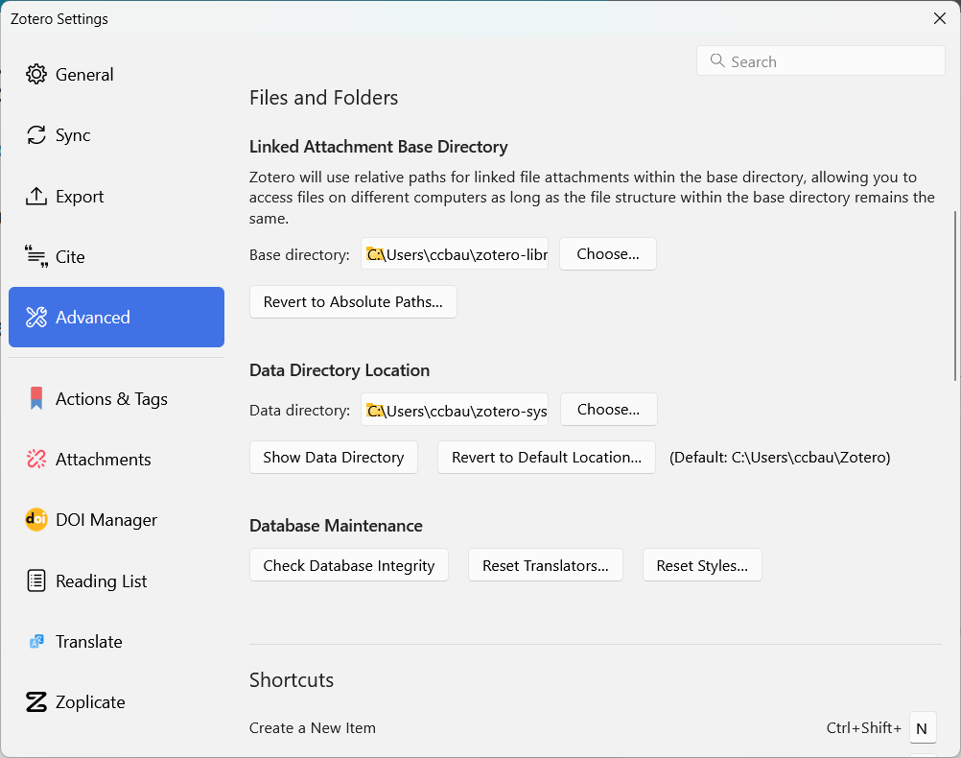
Task: Click the DOI Manager icon
Action: point(36,520)
